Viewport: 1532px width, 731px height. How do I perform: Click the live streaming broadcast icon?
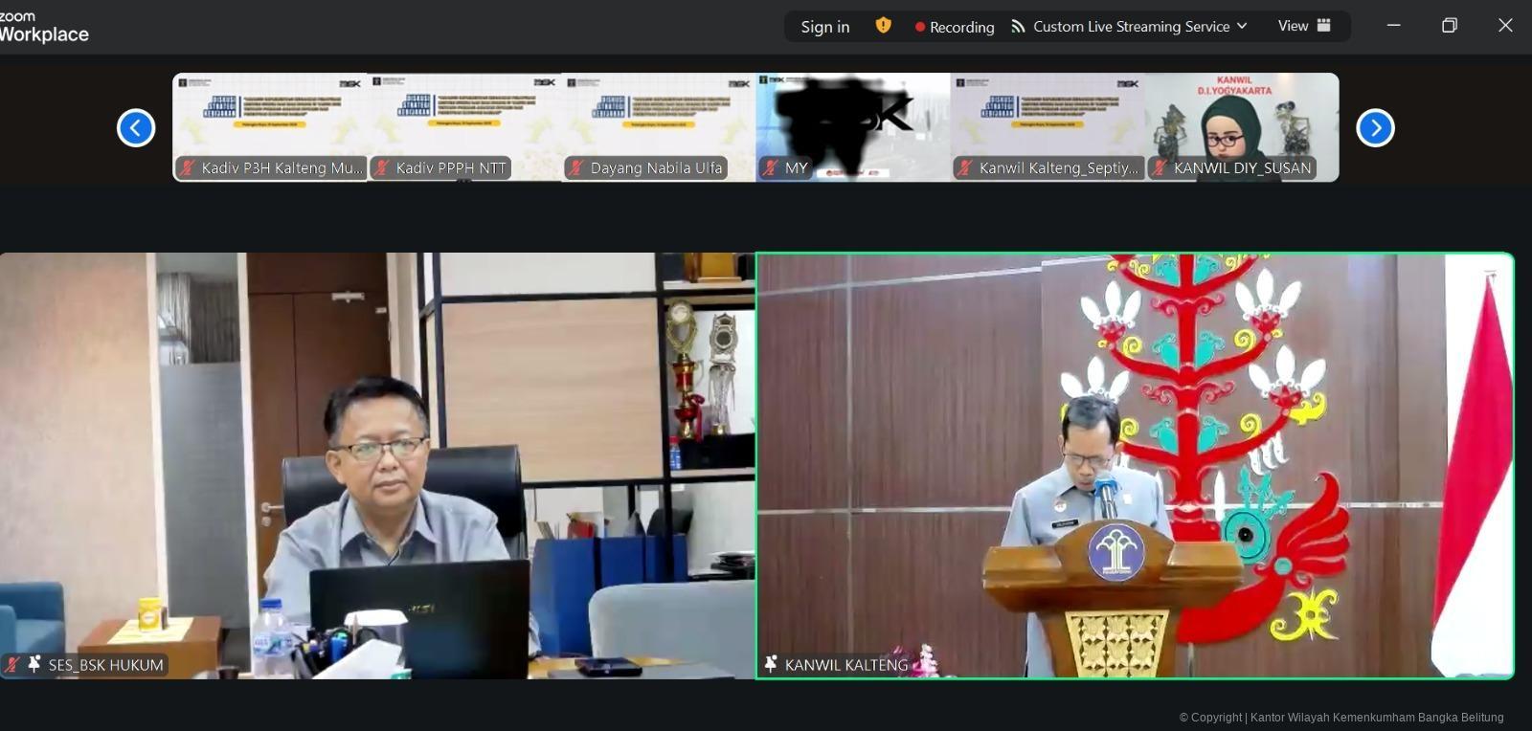[x=1018, y=27]
